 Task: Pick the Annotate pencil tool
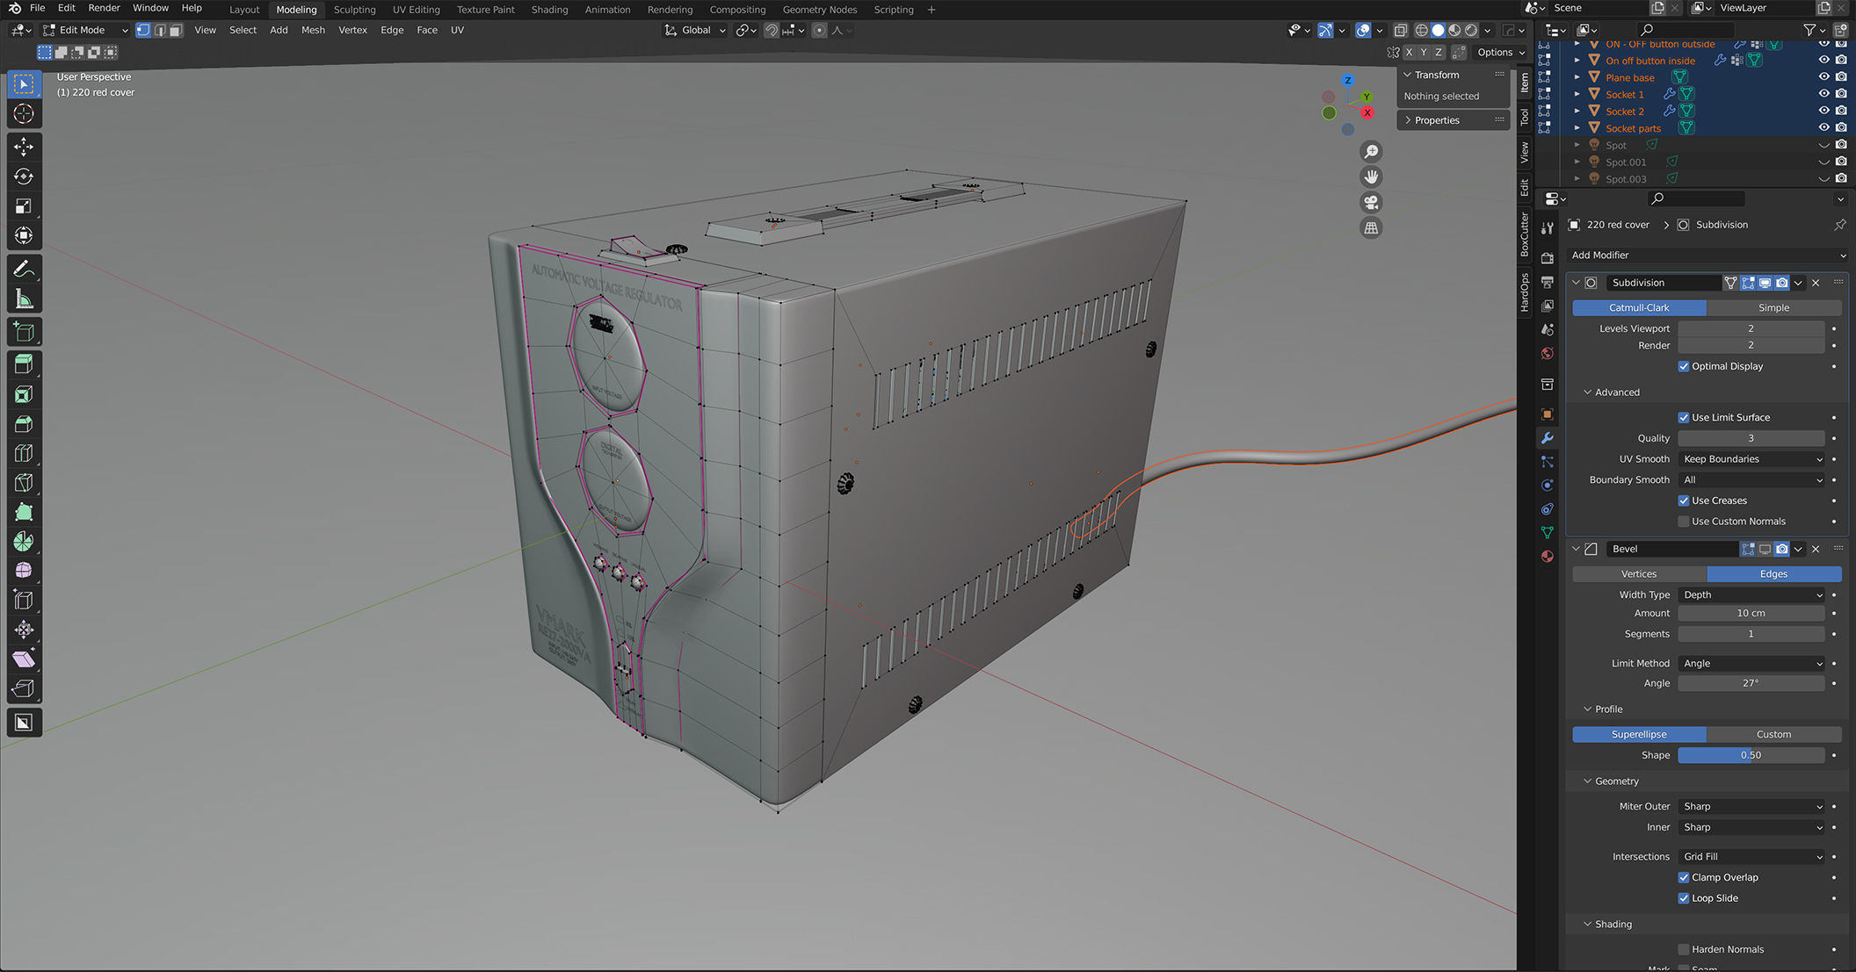point(24,269)
